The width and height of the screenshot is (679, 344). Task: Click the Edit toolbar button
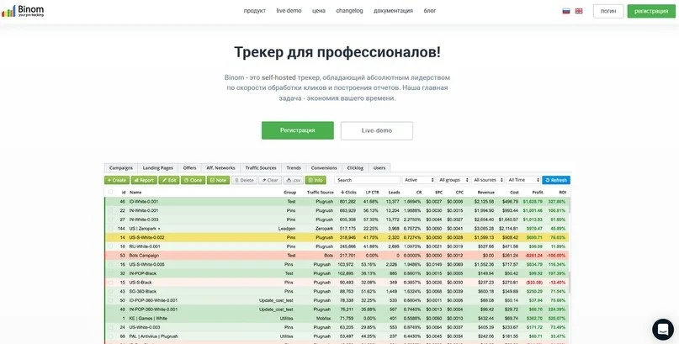pos(169,180)
